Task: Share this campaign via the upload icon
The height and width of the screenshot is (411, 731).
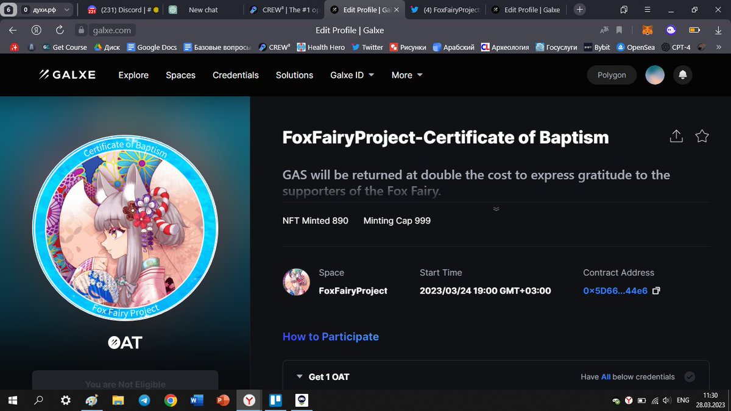Action: [x=676, y=136]
